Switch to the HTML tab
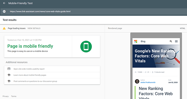Viewport: 187px width, 99px height. coord(182,28)
